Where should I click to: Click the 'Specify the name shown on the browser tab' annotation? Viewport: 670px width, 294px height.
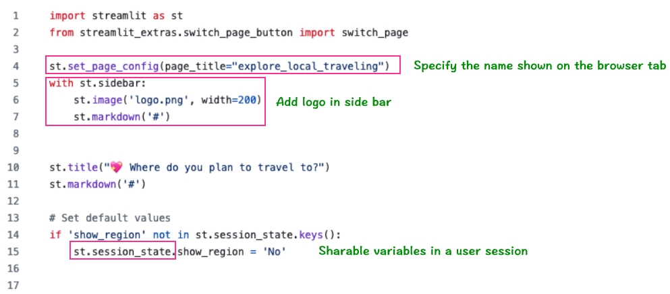tap(540, 65)
